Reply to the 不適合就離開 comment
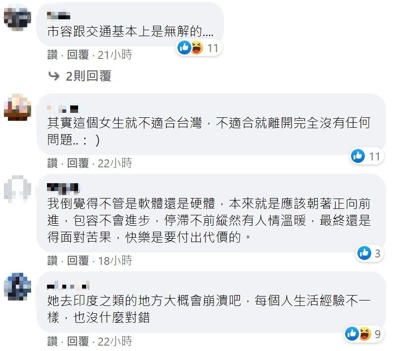394x351 pixels. click(78, 163)
